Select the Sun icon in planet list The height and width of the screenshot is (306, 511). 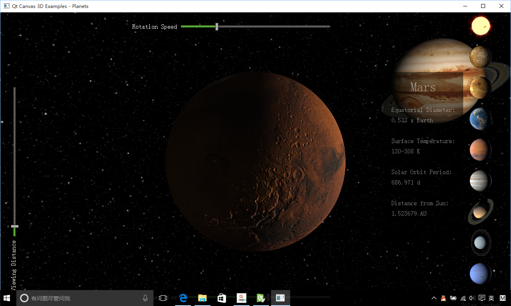coord(480,26)
